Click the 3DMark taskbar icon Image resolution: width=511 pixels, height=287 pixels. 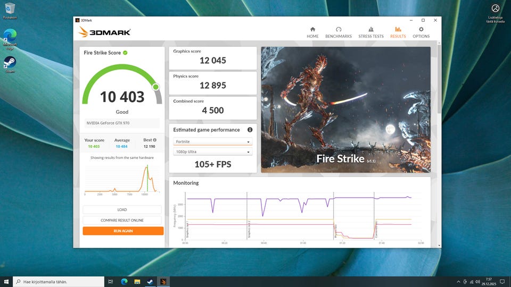coord(163,282)
